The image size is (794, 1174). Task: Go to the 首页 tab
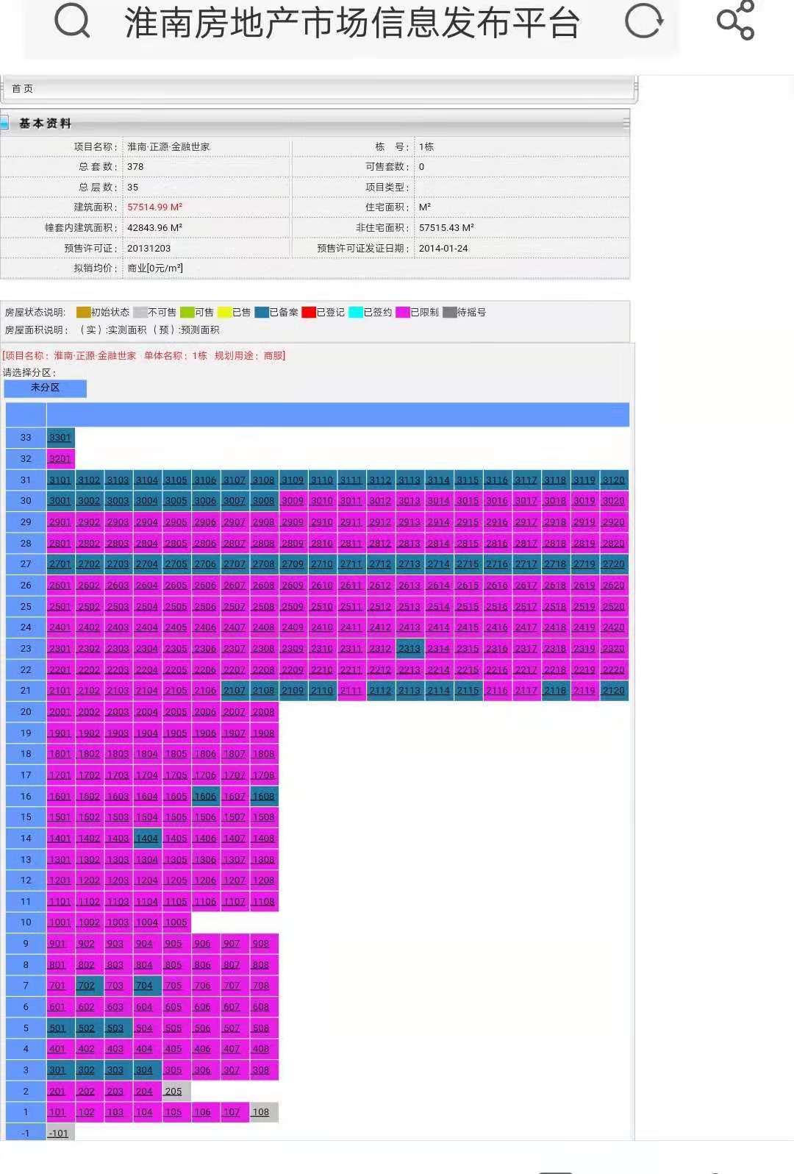tap(23, 88)
